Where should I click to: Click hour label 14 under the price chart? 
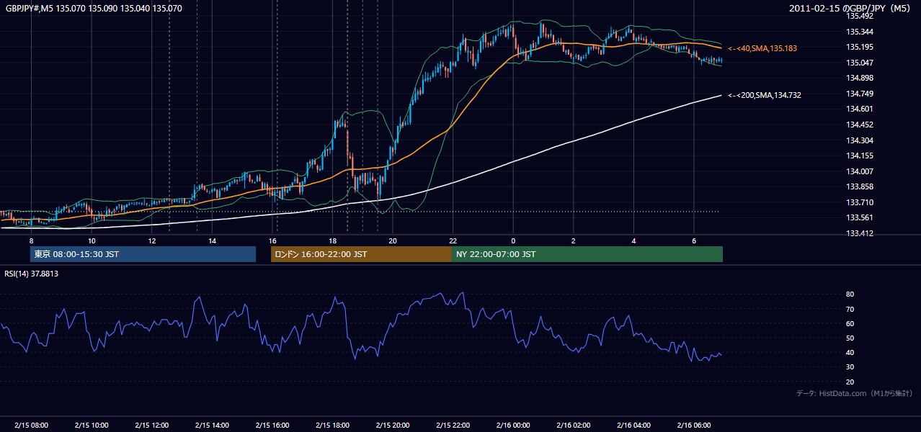pyautogui.click(x=212, y=240)
